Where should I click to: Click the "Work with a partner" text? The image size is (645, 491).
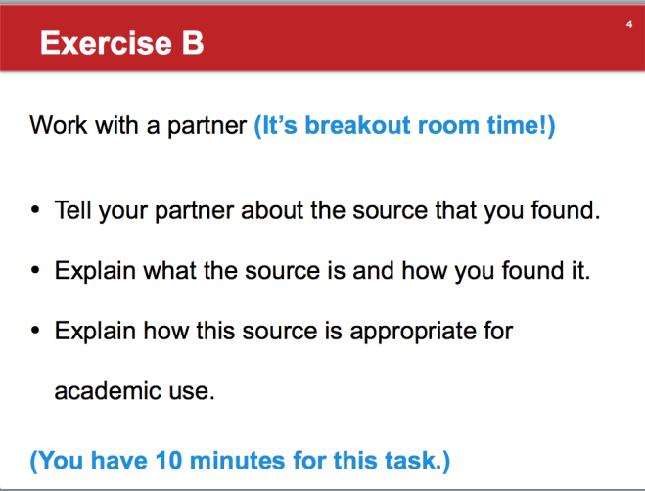pos(138,127)
